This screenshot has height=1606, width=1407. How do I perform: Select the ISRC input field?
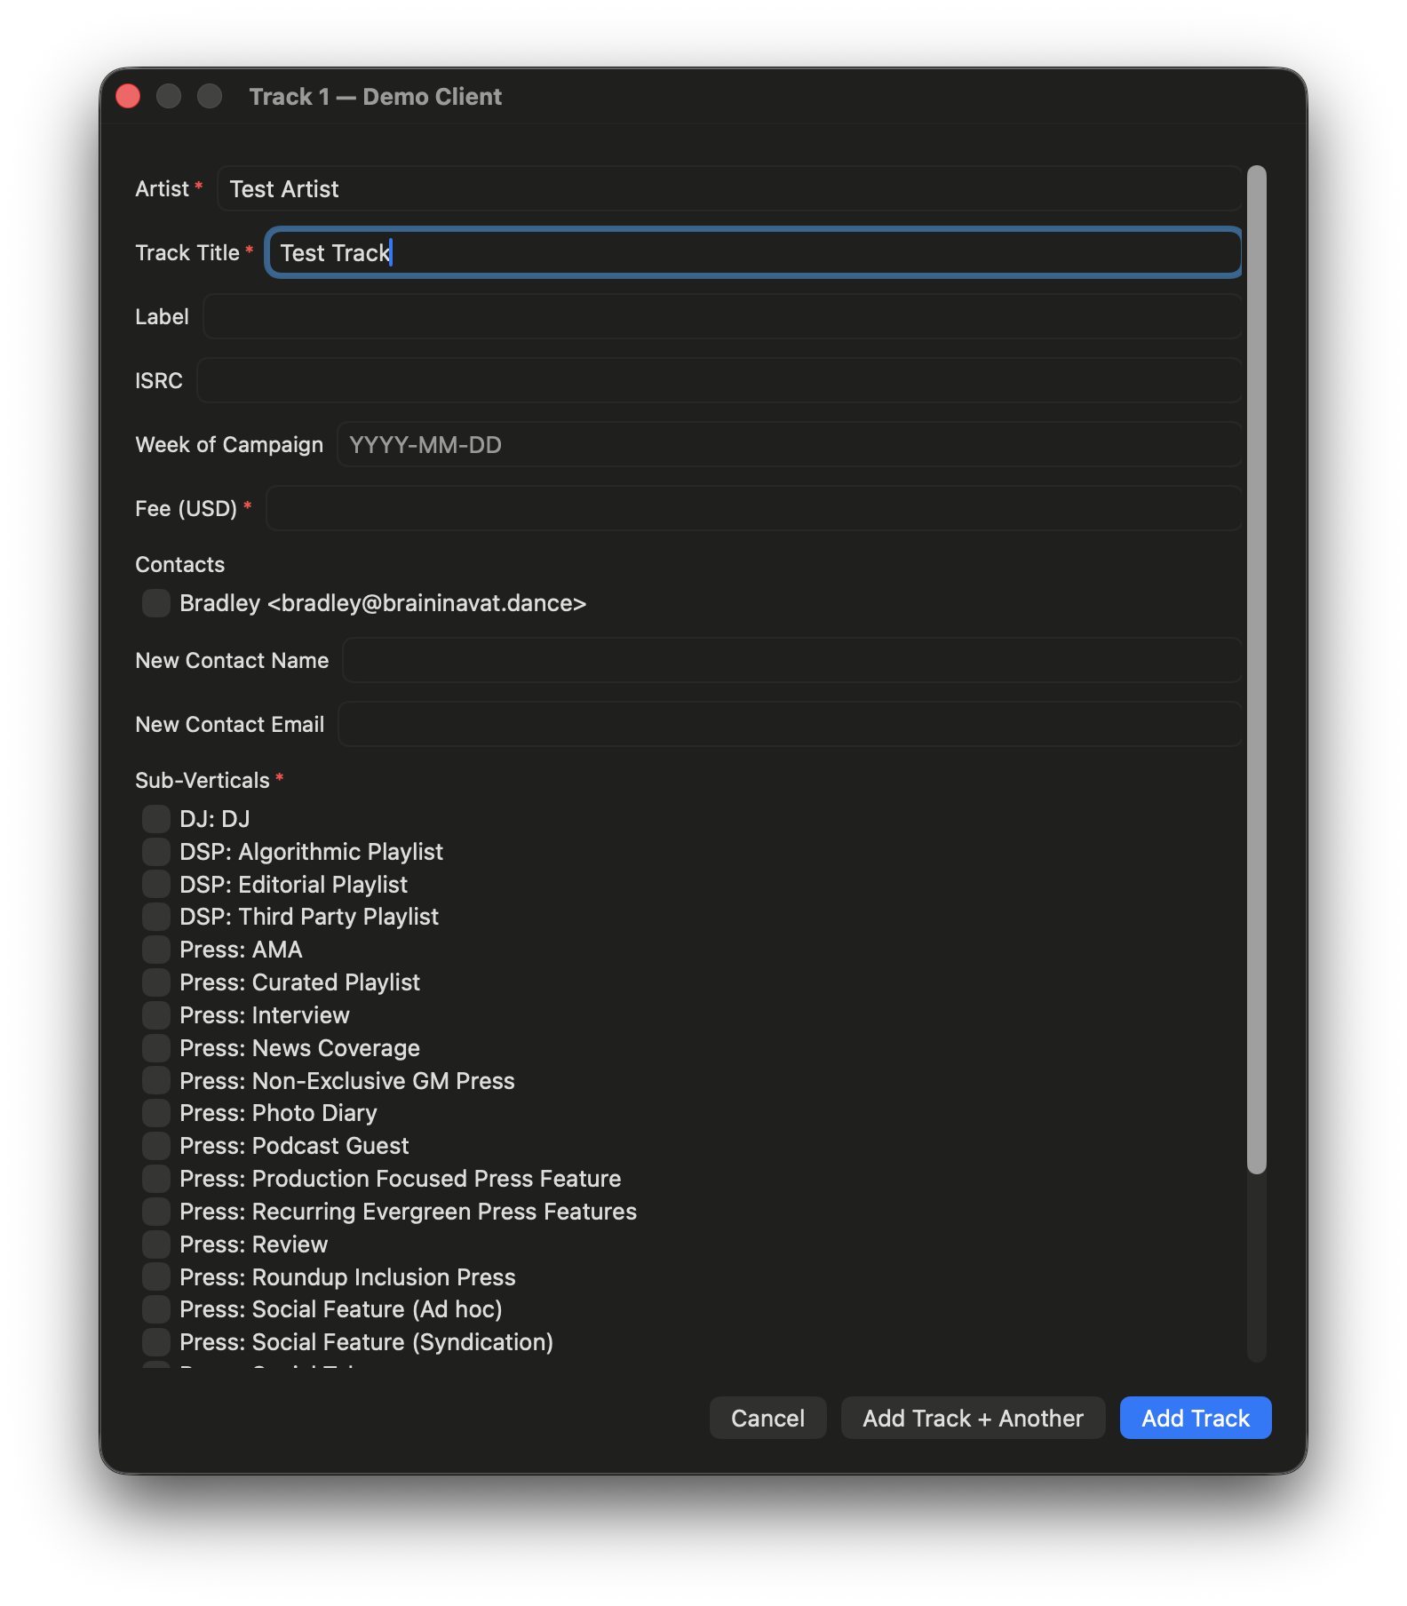click(x=719, y=380)
